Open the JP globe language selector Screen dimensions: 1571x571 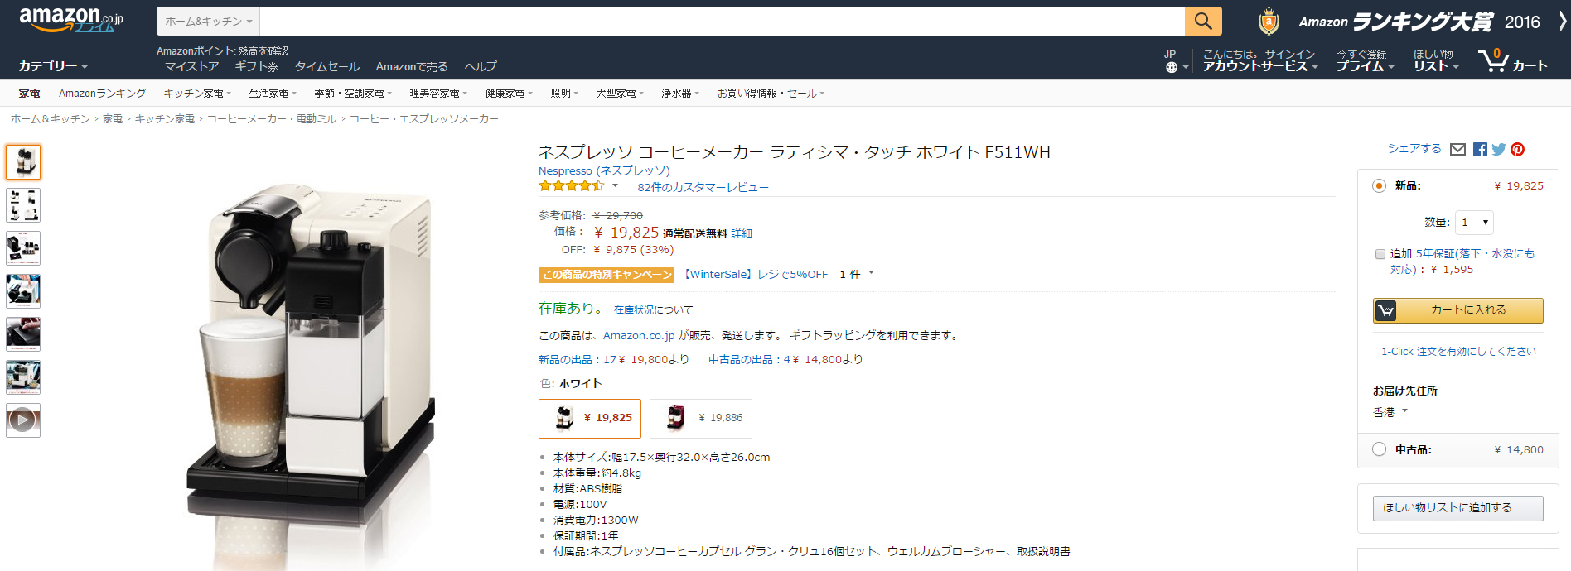tap(1176, 61)
